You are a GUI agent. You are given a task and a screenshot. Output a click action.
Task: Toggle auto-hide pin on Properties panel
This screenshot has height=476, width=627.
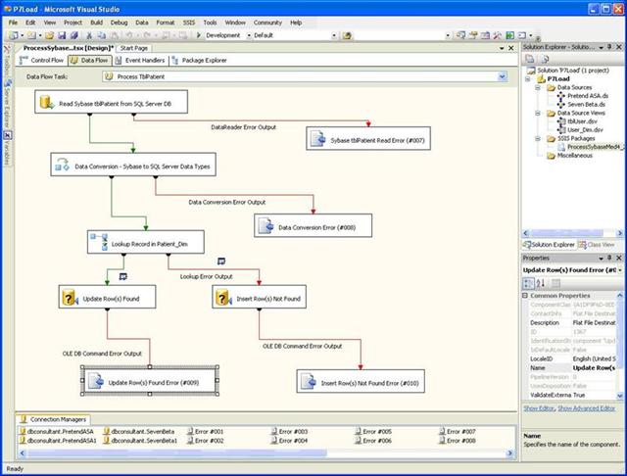pos(609,258)
